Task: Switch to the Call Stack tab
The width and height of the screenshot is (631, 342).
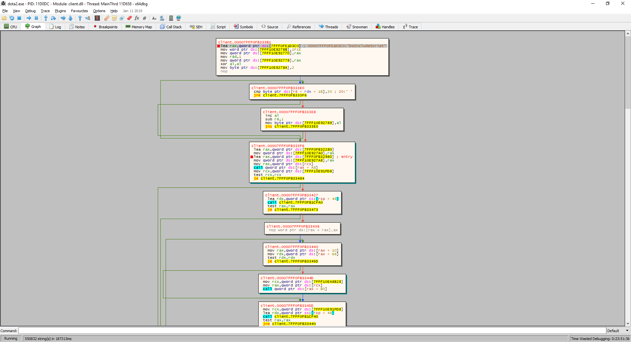Action: (x=171, y=27)
